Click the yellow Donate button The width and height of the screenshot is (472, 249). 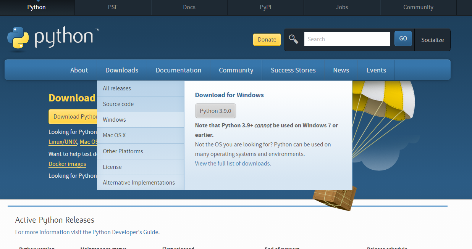point(267,40)
